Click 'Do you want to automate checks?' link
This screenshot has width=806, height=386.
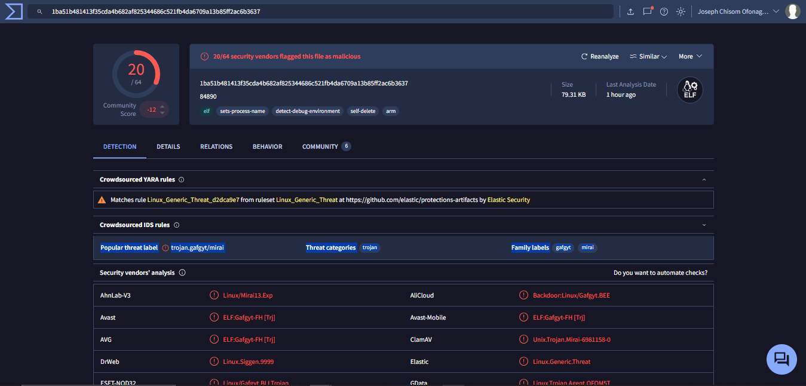tap(660, 272)
